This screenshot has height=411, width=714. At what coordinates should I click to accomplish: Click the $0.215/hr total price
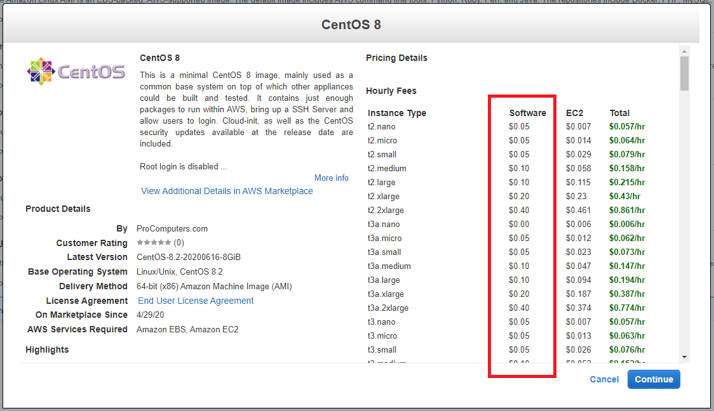(x=627, y=182)
